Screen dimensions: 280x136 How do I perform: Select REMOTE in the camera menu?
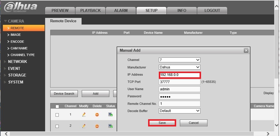(24, 28)
